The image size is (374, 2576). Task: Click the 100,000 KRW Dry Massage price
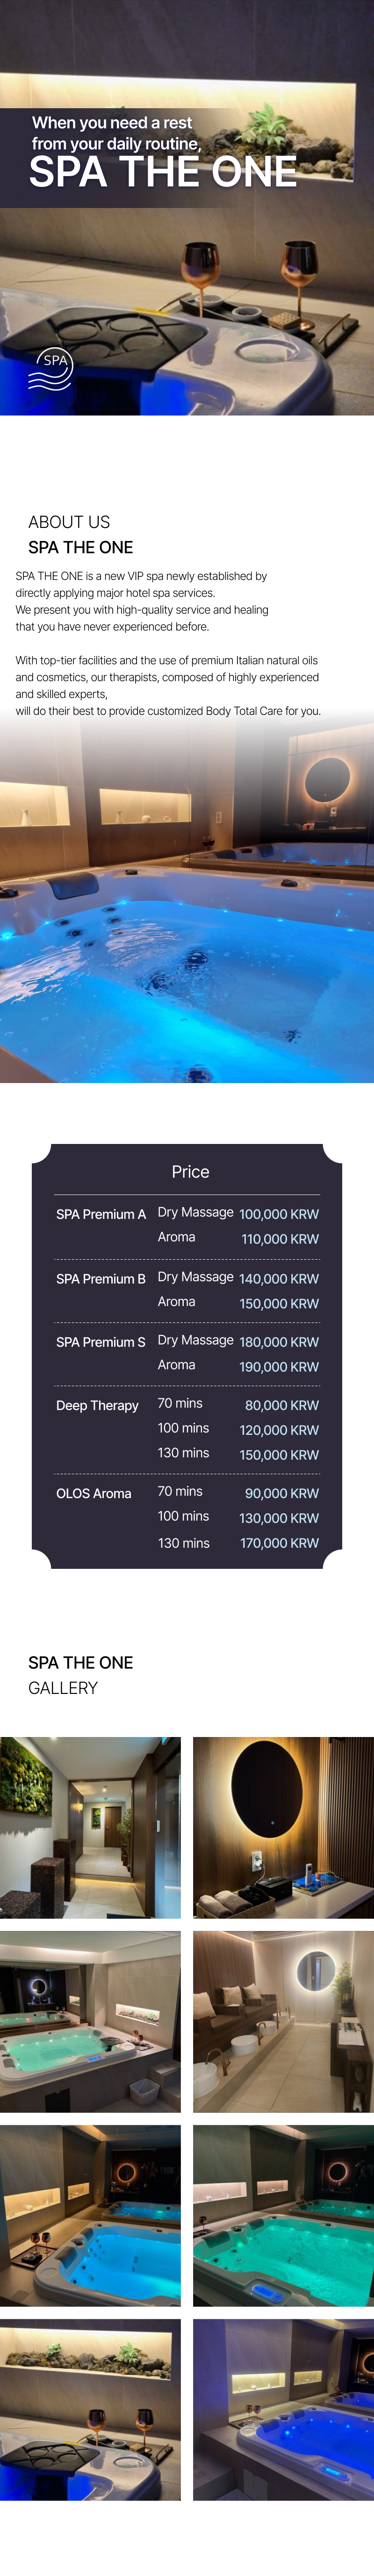tap(278, 1214)
